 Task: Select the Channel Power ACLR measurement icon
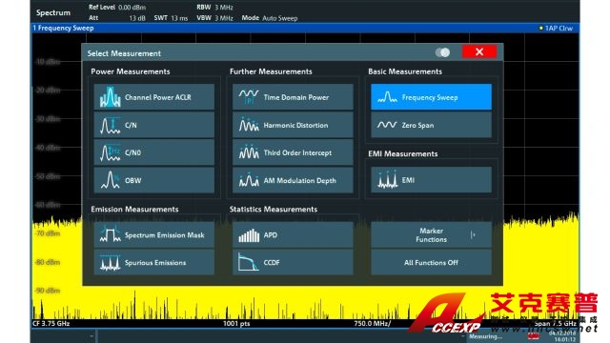coord(111,97)
